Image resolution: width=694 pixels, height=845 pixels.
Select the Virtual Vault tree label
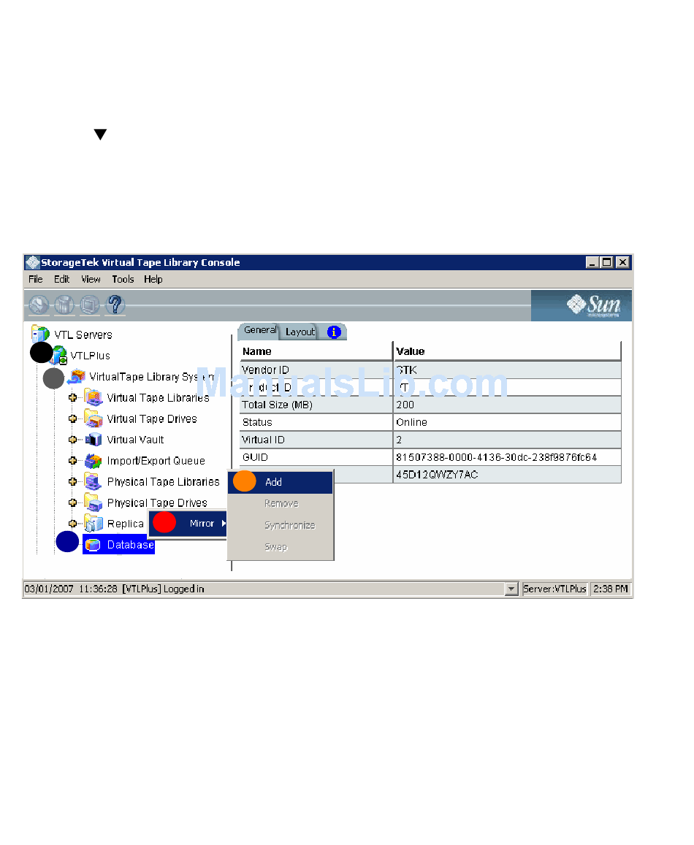click(135, 440)
